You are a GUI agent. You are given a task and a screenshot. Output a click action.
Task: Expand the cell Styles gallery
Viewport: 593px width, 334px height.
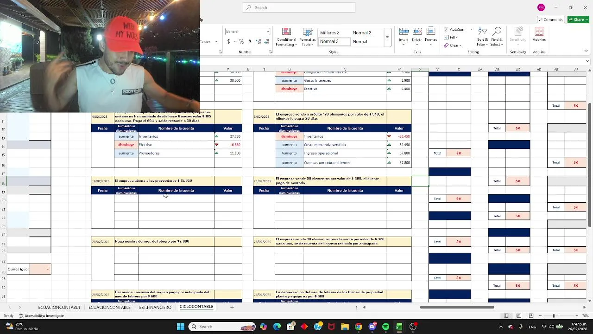pyautogui.click(x=387, y=37)
